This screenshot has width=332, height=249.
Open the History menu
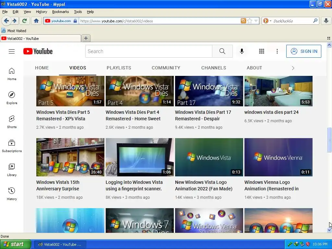tap(41, 12)
